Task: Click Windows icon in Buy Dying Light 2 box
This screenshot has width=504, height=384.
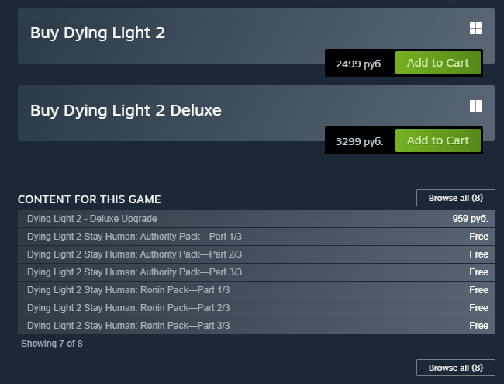Action: pos(475,29)
